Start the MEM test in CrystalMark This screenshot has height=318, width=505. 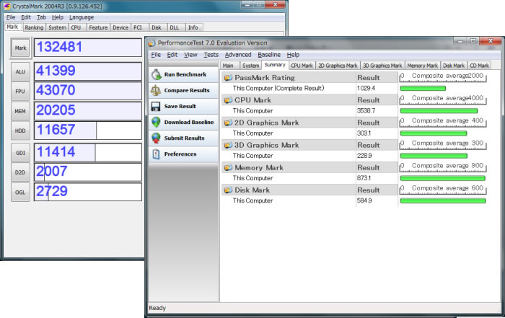pos(20,111)
